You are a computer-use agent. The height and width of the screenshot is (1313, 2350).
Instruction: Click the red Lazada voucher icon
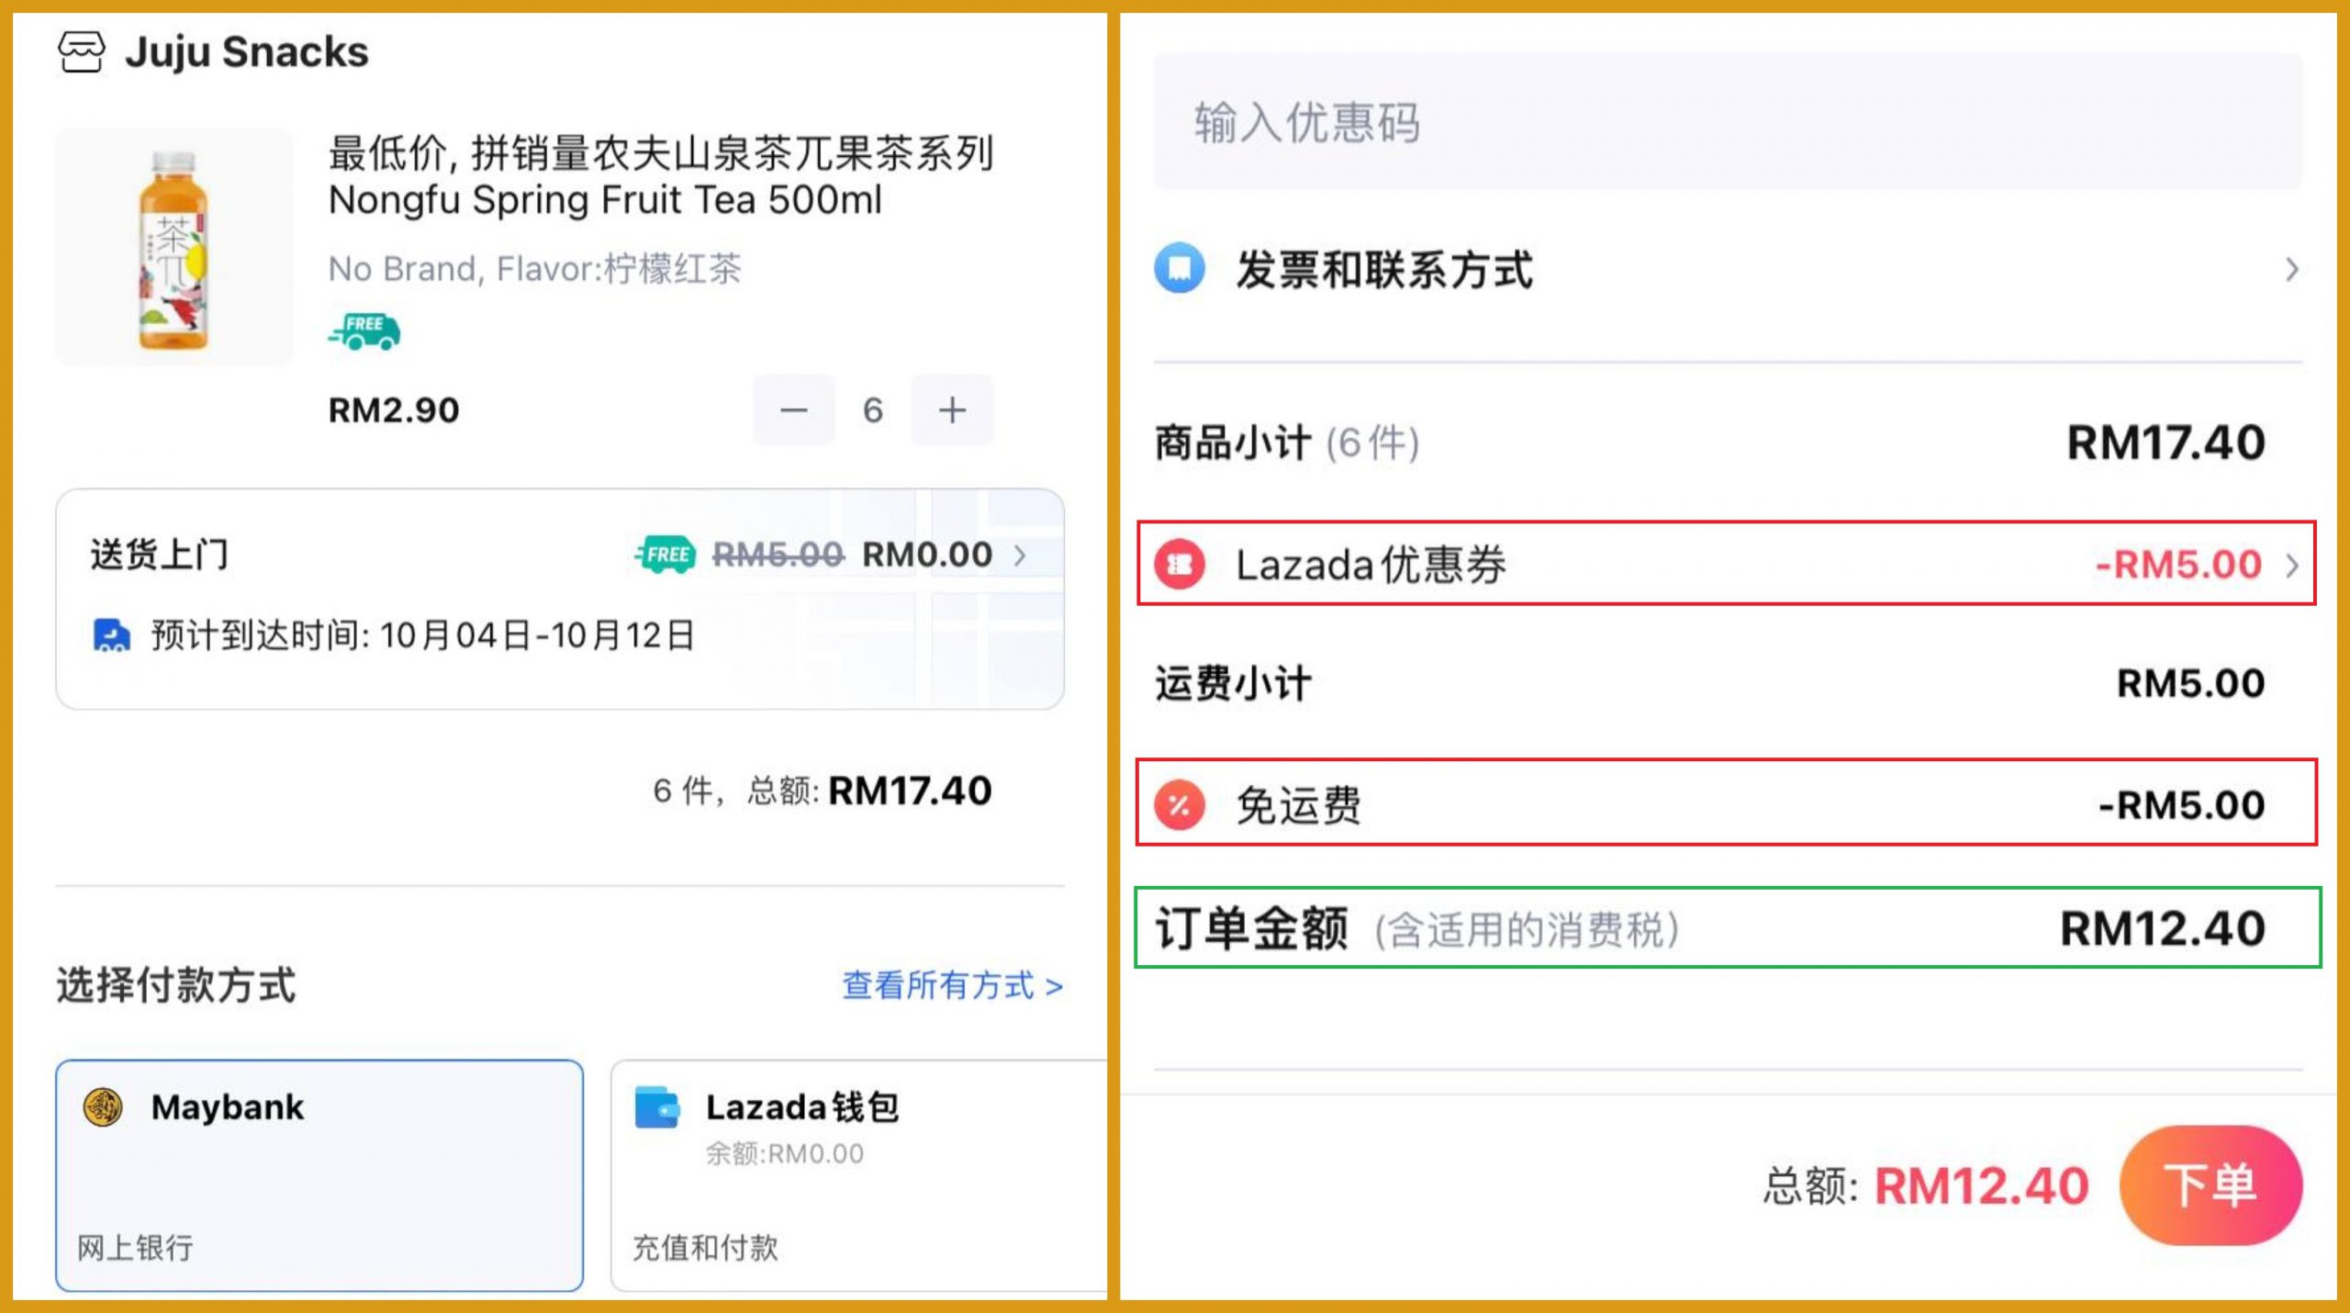pyautogui.click(x=1180, y=565)
